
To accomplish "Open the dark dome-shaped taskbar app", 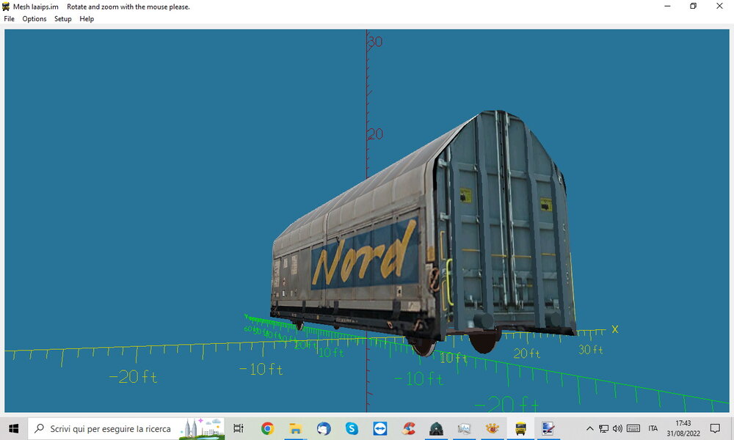I will 436,428.
